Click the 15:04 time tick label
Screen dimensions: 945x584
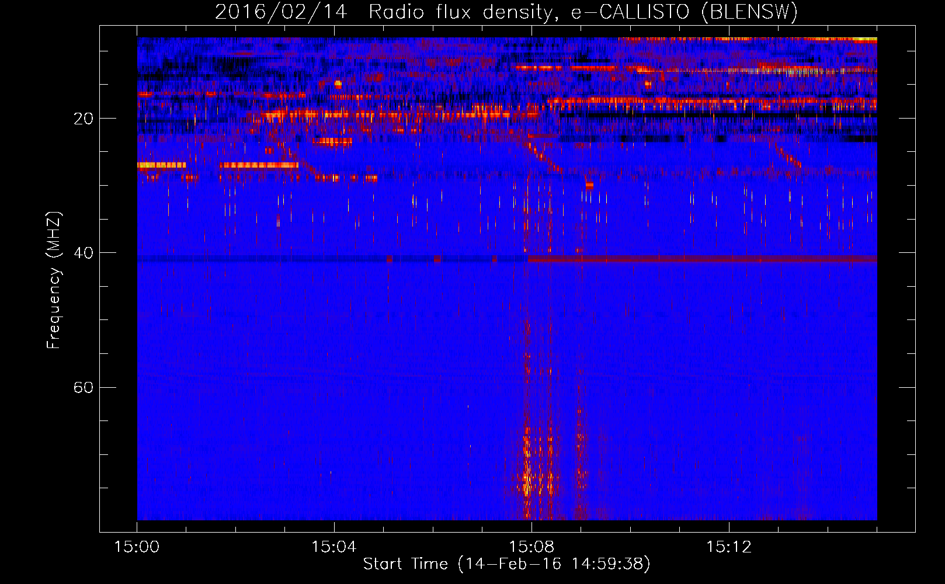[334, 547]
